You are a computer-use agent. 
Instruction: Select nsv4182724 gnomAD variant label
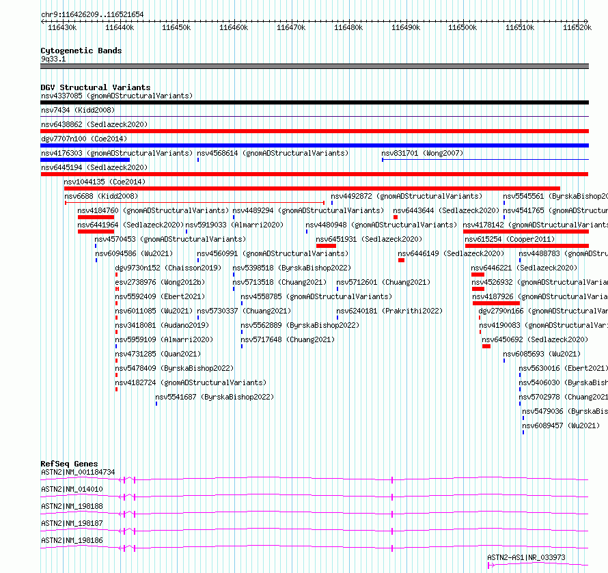191,382
